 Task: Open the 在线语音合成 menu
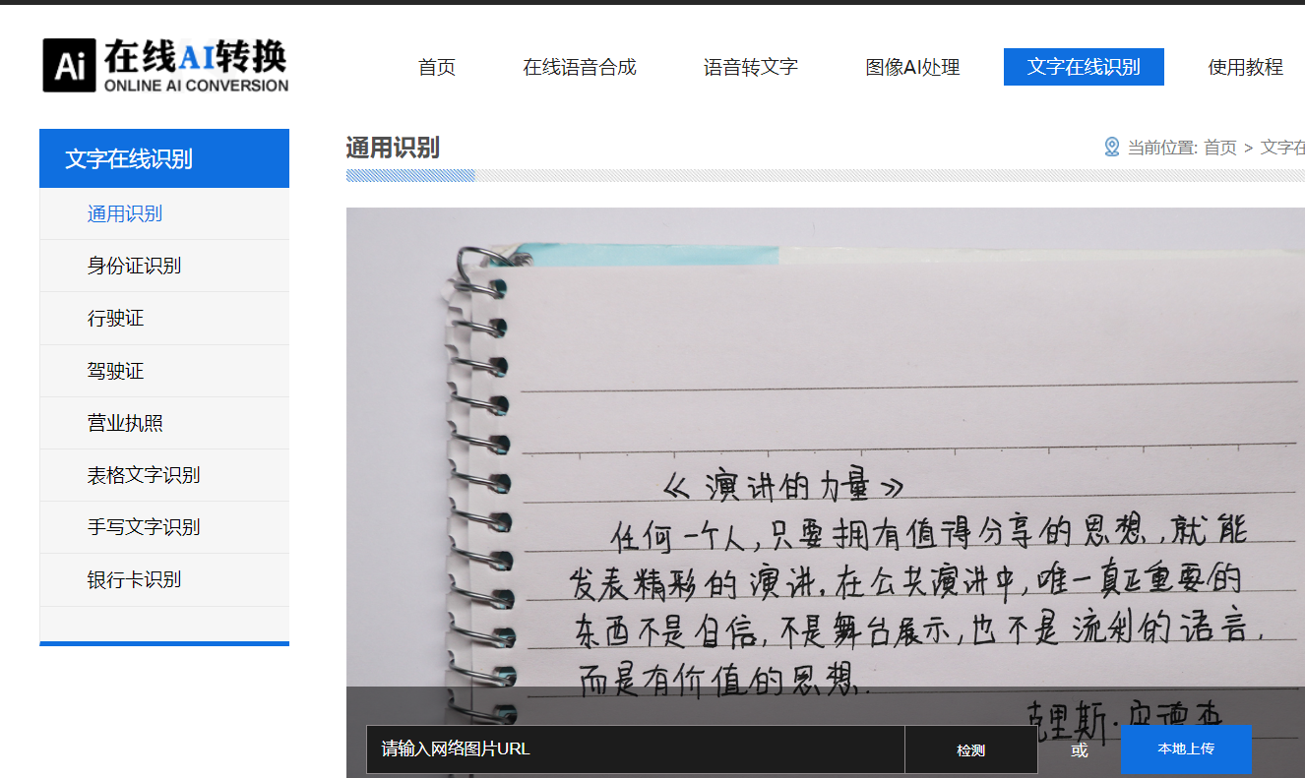(x=580, y=67)
